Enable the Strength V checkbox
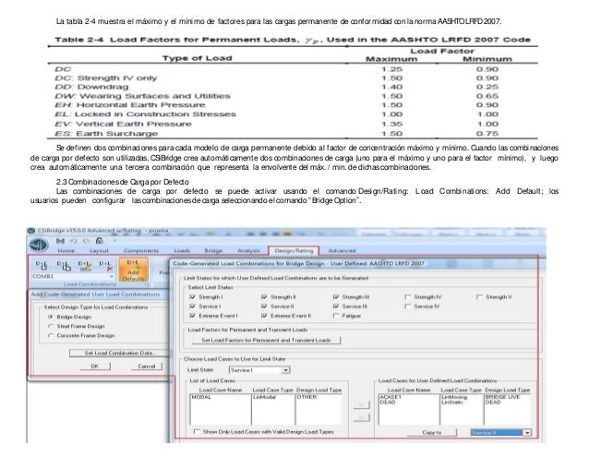 [479, 297]
